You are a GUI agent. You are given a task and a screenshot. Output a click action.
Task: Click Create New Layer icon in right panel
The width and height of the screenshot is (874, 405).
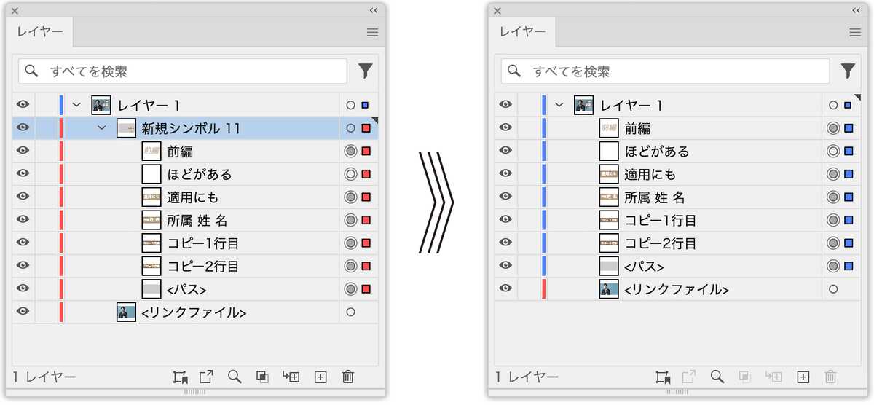coord(803,377)
